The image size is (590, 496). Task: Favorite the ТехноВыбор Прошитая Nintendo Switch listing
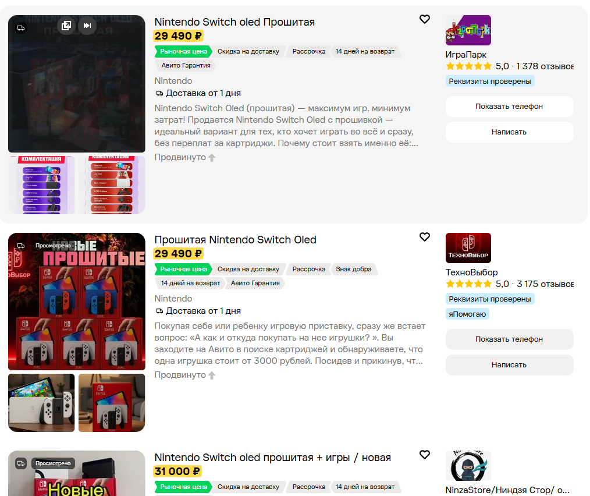(x=424, y=237)
